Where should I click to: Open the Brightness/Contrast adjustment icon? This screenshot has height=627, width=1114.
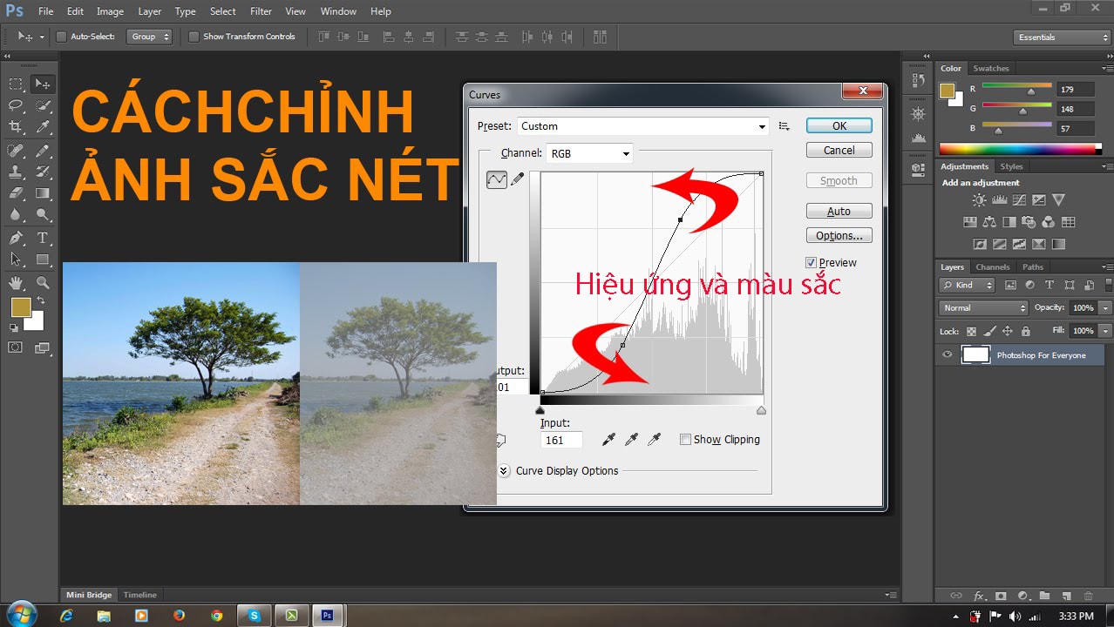click(x=978, y=199)
